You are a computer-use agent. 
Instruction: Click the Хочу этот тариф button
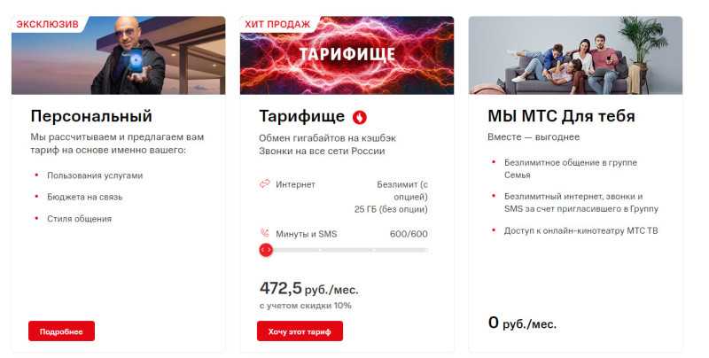click(x=300, y=331)
